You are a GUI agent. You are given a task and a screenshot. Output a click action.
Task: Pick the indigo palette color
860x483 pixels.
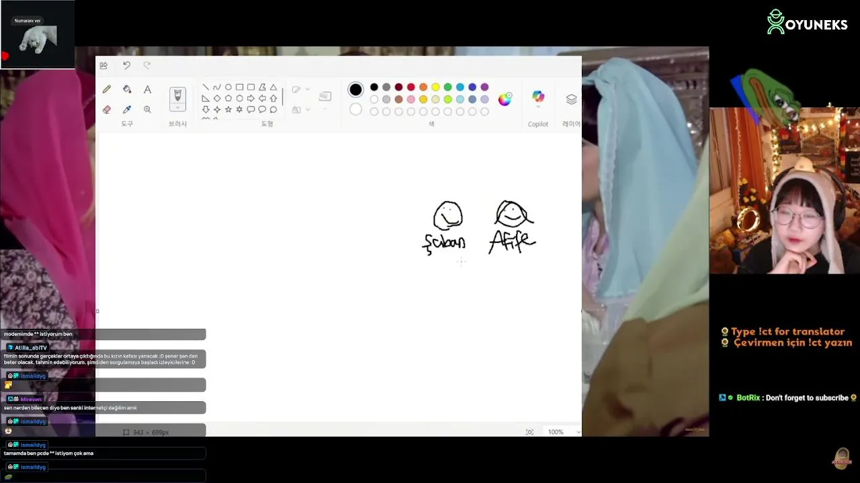point(472,87)
